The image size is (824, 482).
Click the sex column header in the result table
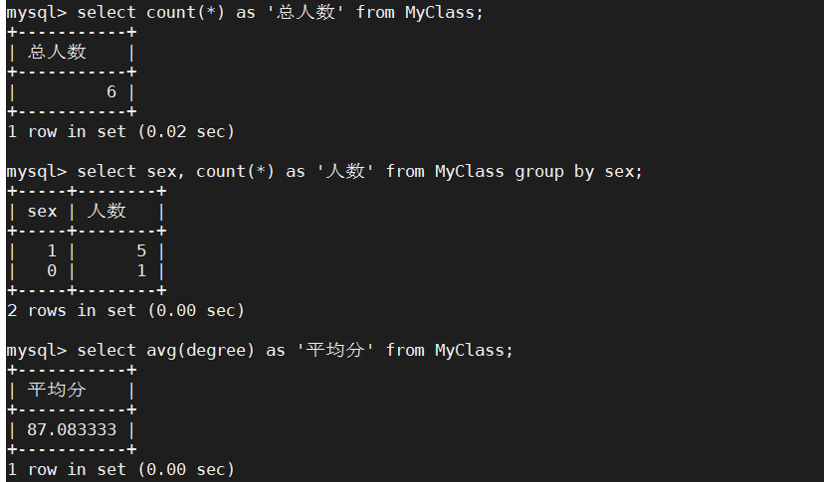42,211
